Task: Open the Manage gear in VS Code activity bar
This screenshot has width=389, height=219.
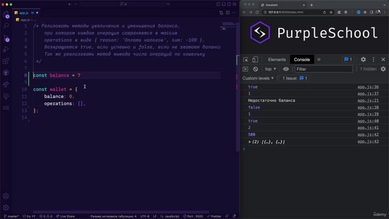Action: [6, 207]
